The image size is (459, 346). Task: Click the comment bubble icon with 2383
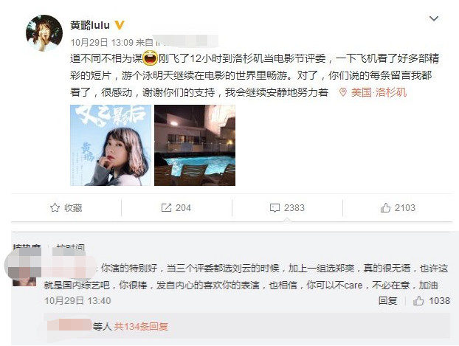275,208
